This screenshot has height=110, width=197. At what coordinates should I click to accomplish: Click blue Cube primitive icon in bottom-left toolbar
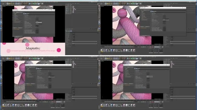[x=30, y=58]
